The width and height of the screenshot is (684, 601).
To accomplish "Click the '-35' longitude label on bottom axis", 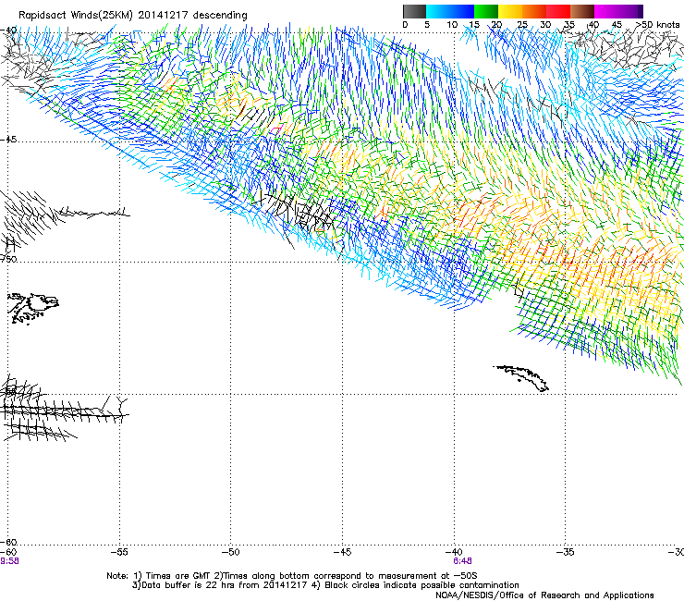I will pos(566,552).
